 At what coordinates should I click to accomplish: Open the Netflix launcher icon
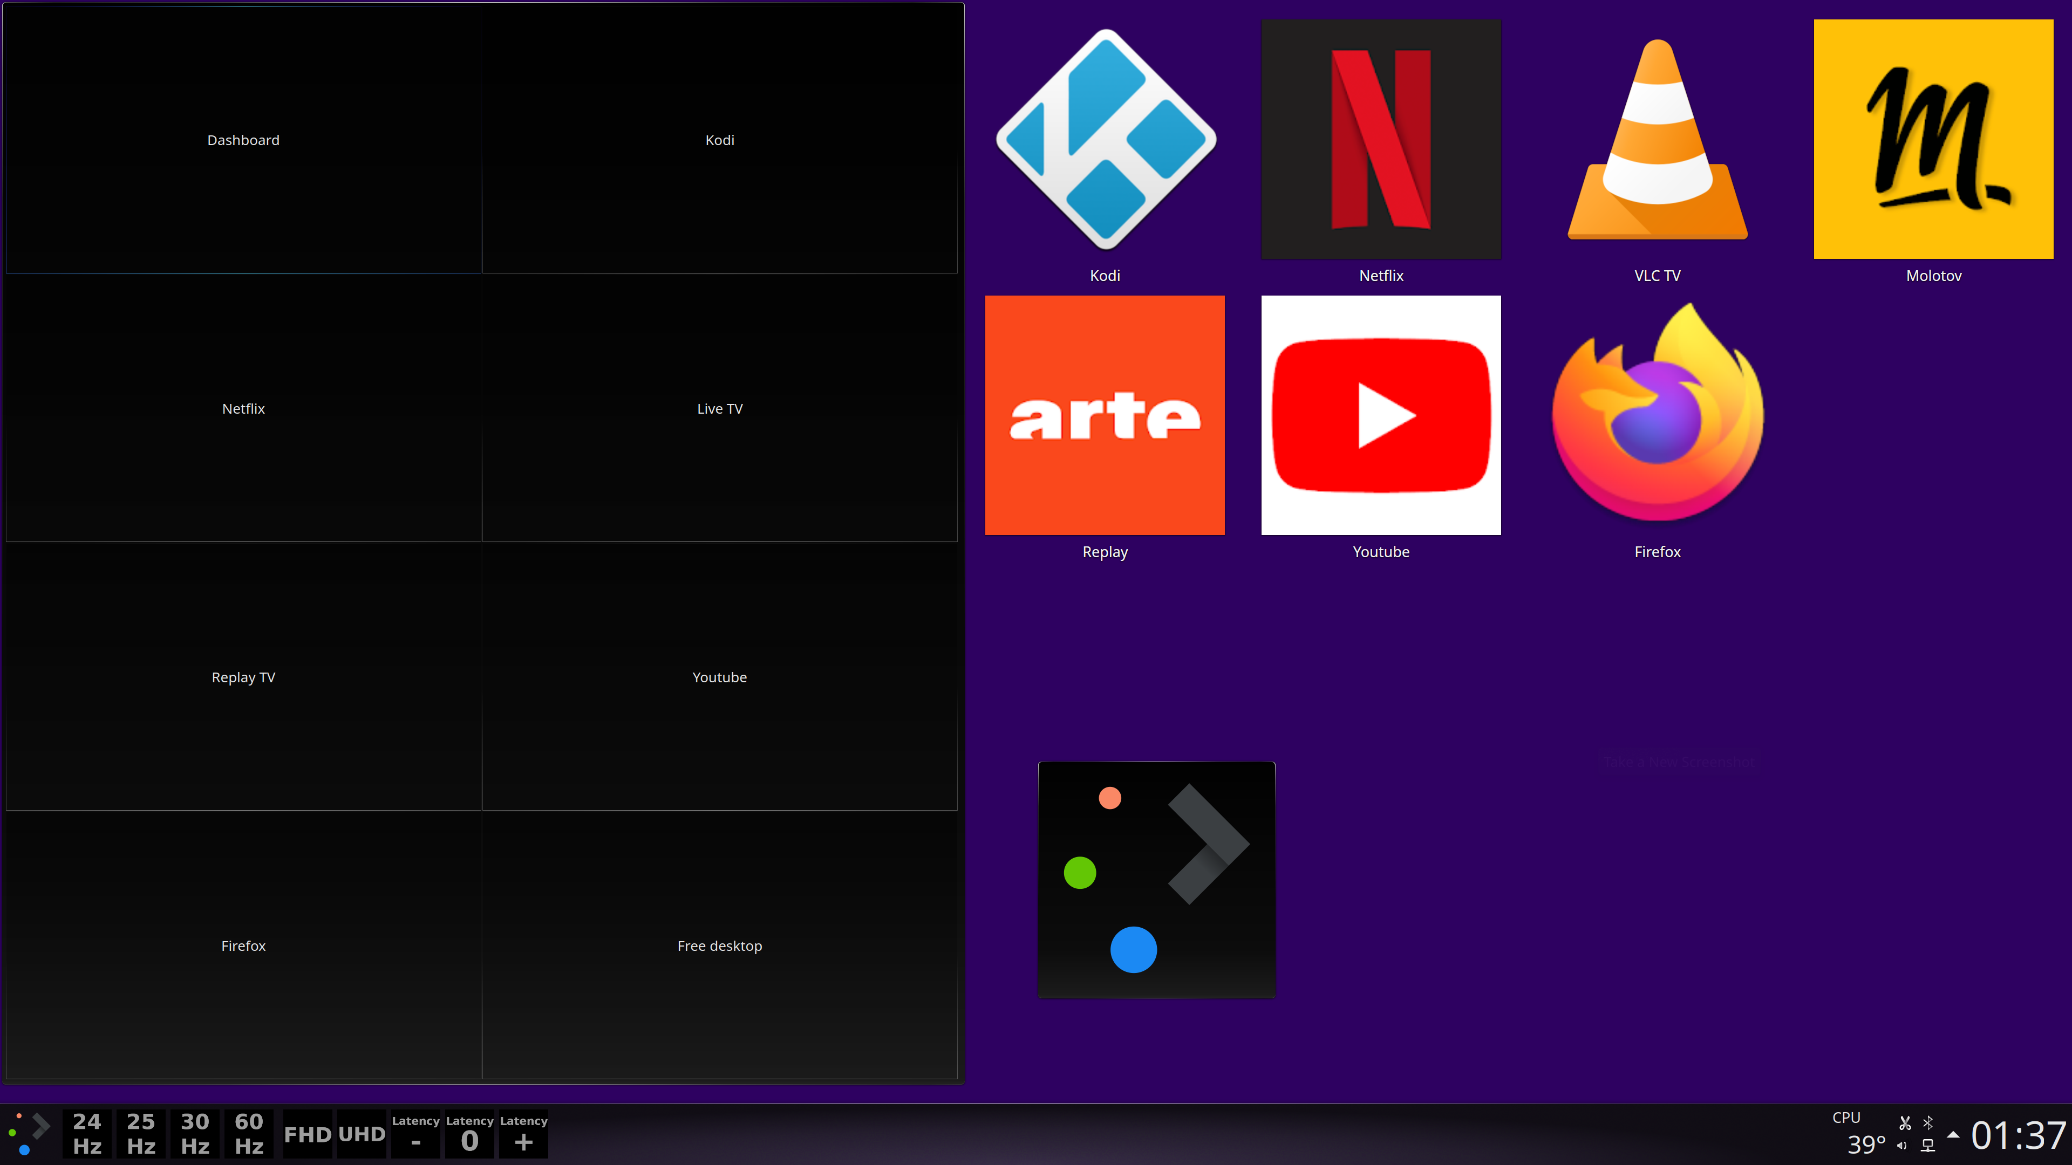[1381, 139]
